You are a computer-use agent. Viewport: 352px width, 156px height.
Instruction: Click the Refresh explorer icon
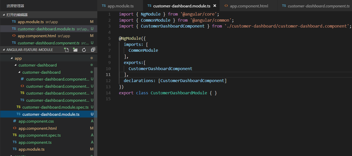[84, 50]
